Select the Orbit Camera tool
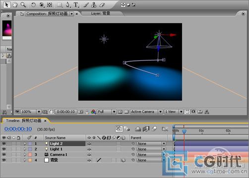Viewport: 249px width, 178px height. click(x=42, y=5)
